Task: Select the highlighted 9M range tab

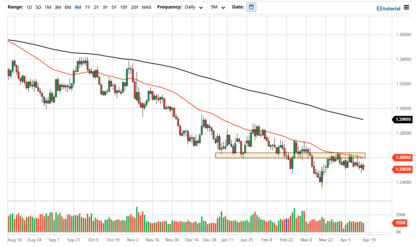Action: [x=77, y=7]
